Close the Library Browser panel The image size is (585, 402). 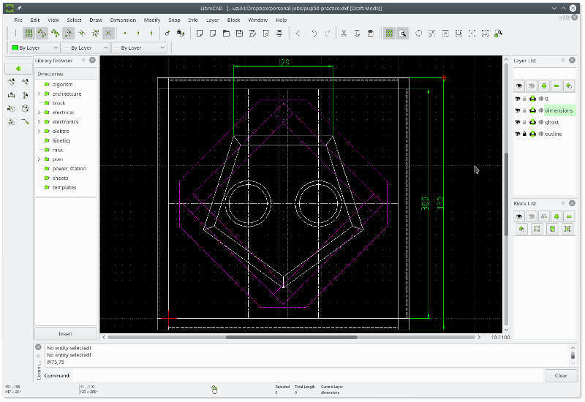click(x=93, y=60)
